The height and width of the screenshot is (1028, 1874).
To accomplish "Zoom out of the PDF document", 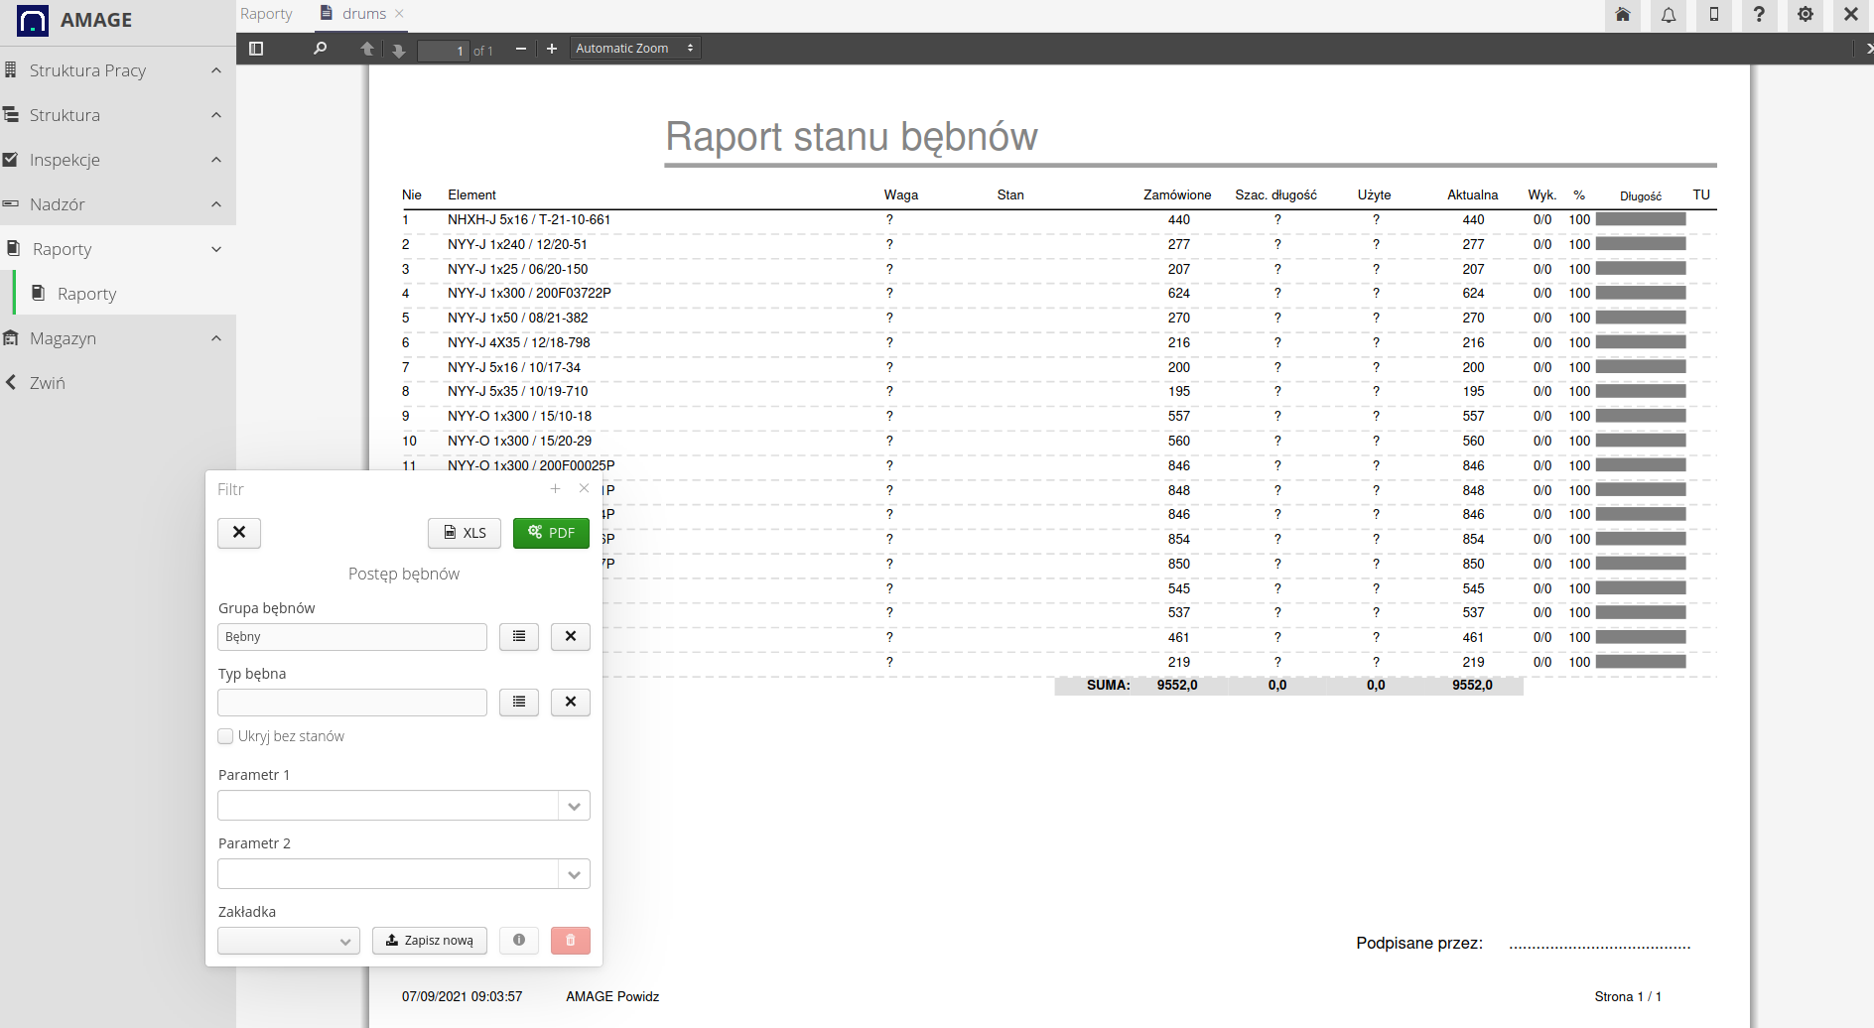I will click(x=520, y=49).
